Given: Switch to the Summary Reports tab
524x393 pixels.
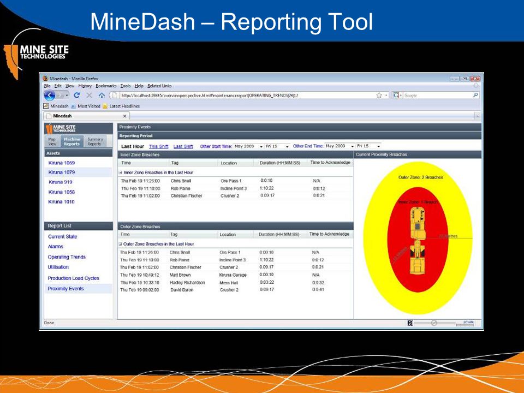Looking at the screenshot, I should [x=94, y=141].
